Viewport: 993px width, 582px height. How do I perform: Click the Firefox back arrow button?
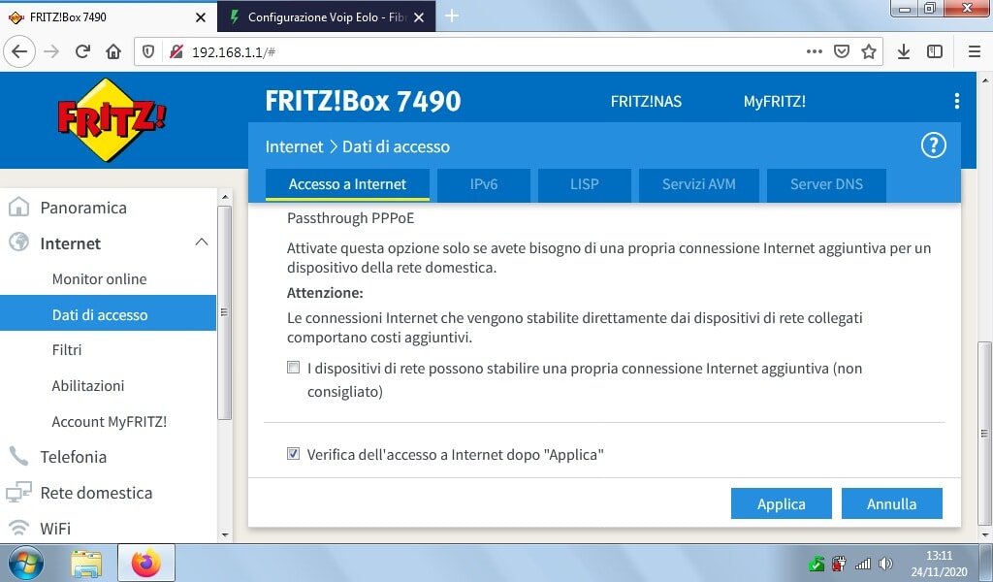pyautogui.click(x=19, y=52)
